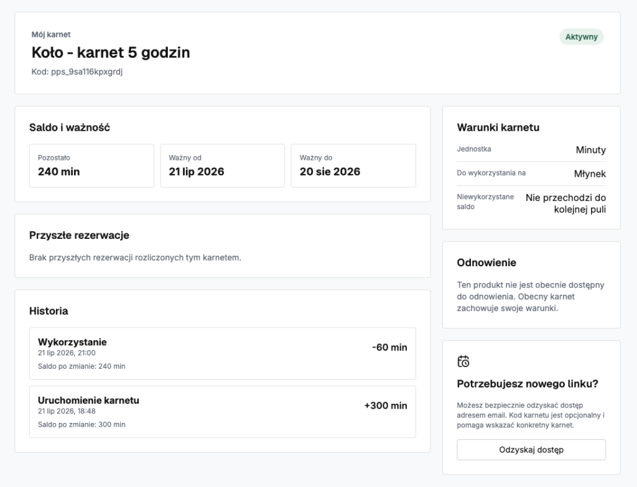The height and width of the screenshot is (487, 637).
Task: Click the +300 min amount
Action: [386, 406]
